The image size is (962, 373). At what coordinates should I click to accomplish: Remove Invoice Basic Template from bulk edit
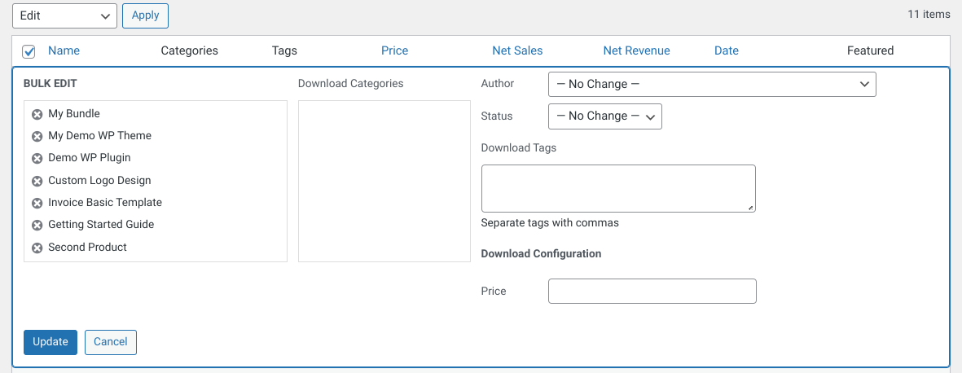pos(37,203)
